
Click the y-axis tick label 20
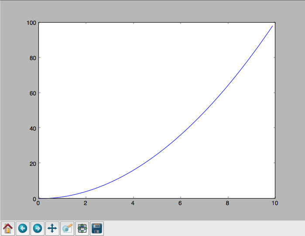(x=32, y=163)
